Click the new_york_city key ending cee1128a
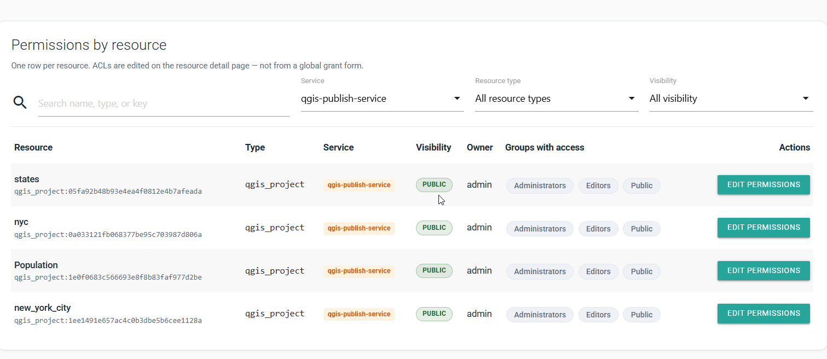Viewport: 827px width, 359px height. click(x=108, y=321)
